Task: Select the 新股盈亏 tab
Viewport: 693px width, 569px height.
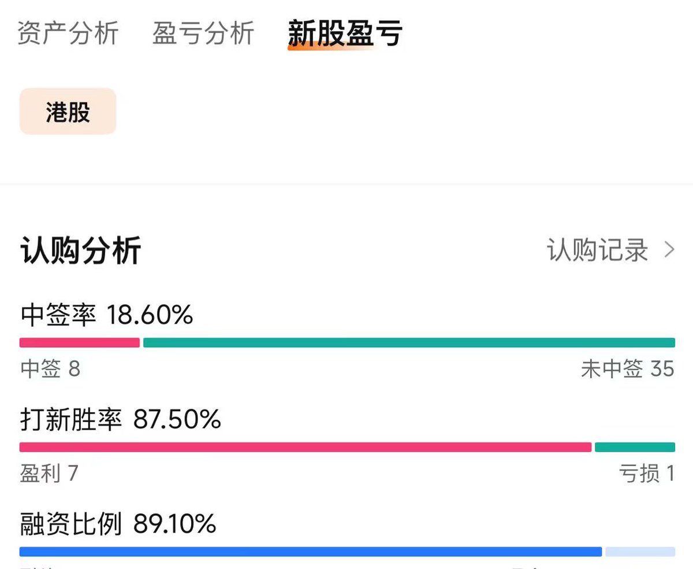Action: point(345,33)
